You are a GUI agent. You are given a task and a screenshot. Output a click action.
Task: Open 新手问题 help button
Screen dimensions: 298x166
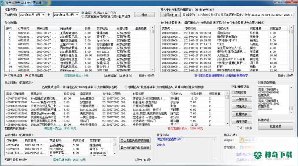point(242,122)
